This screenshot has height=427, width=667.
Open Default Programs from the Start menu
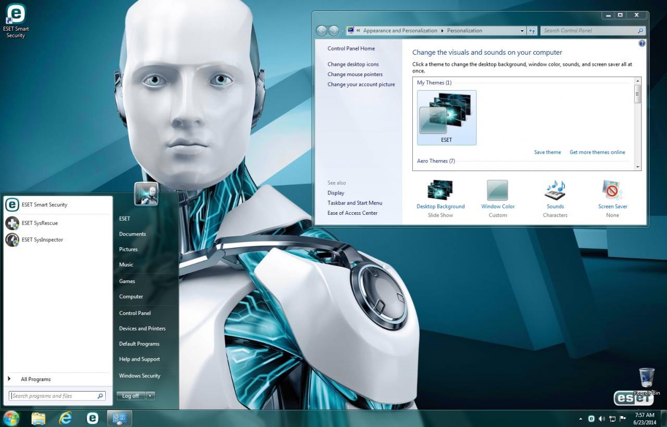[139, 344]
